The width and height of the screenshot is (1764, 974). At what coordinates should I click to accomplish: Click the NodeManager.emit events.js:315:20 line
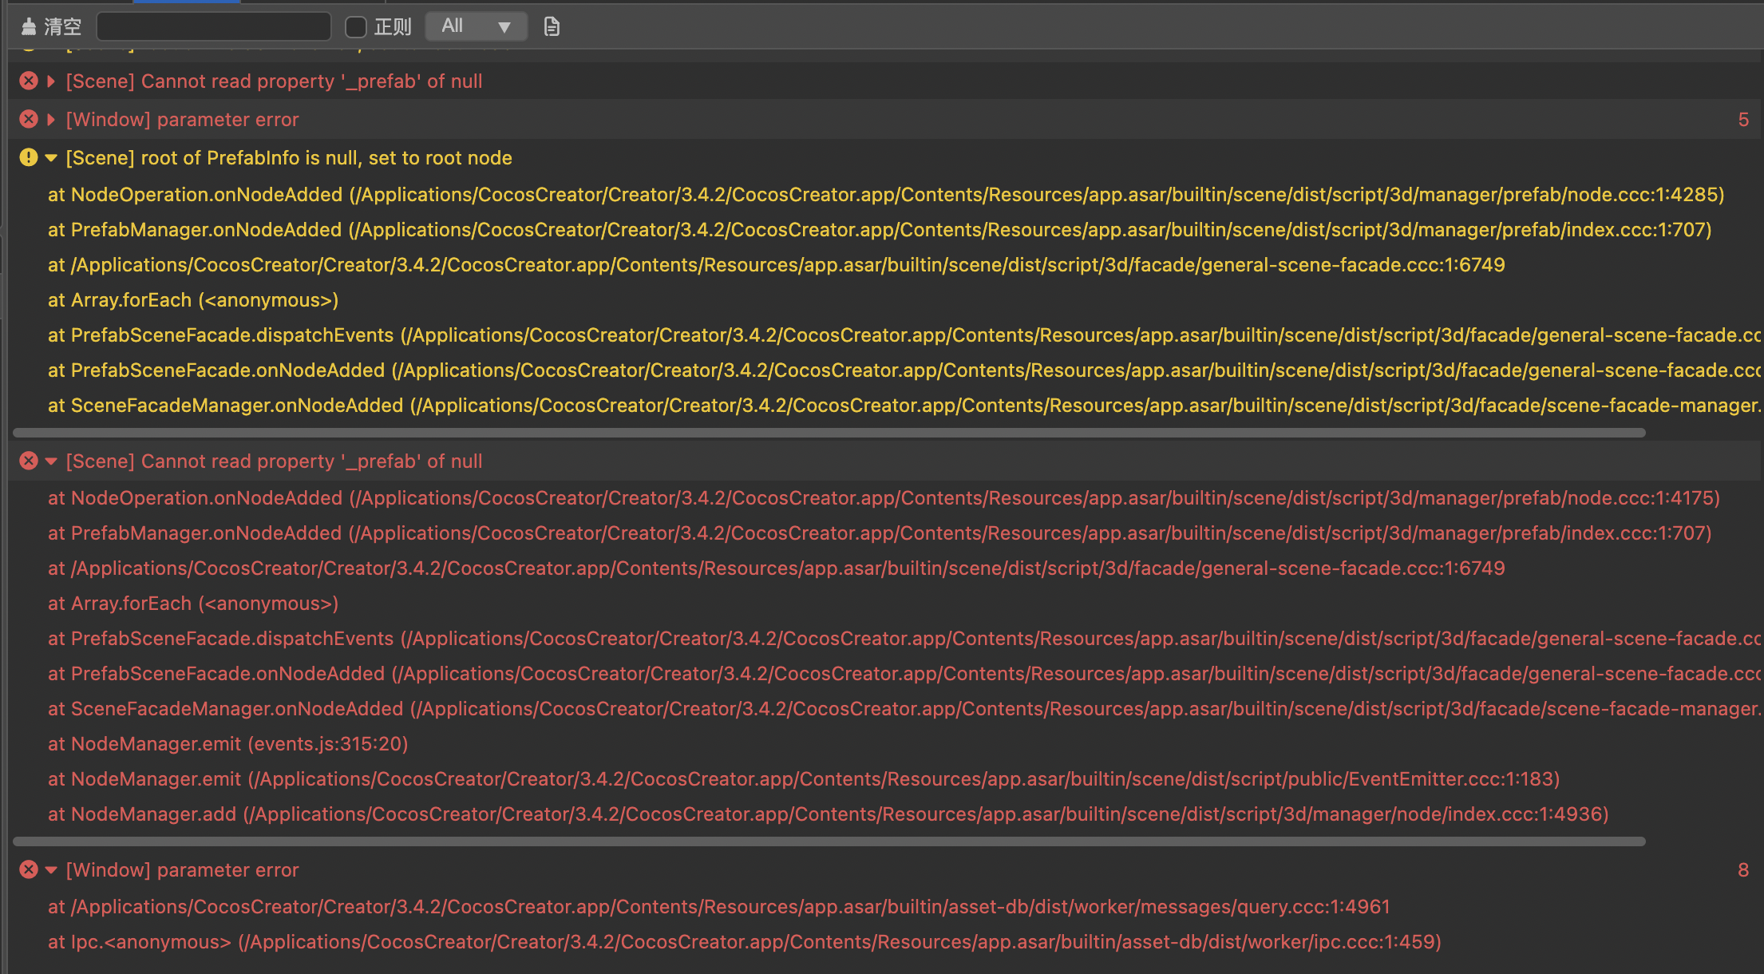point(227,744)
